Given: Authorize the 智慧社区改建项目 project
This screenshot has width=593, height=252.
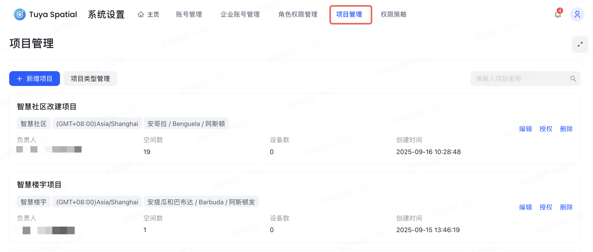Looking at the screenshot, I should pyautogui.click(x=546, y=129).
